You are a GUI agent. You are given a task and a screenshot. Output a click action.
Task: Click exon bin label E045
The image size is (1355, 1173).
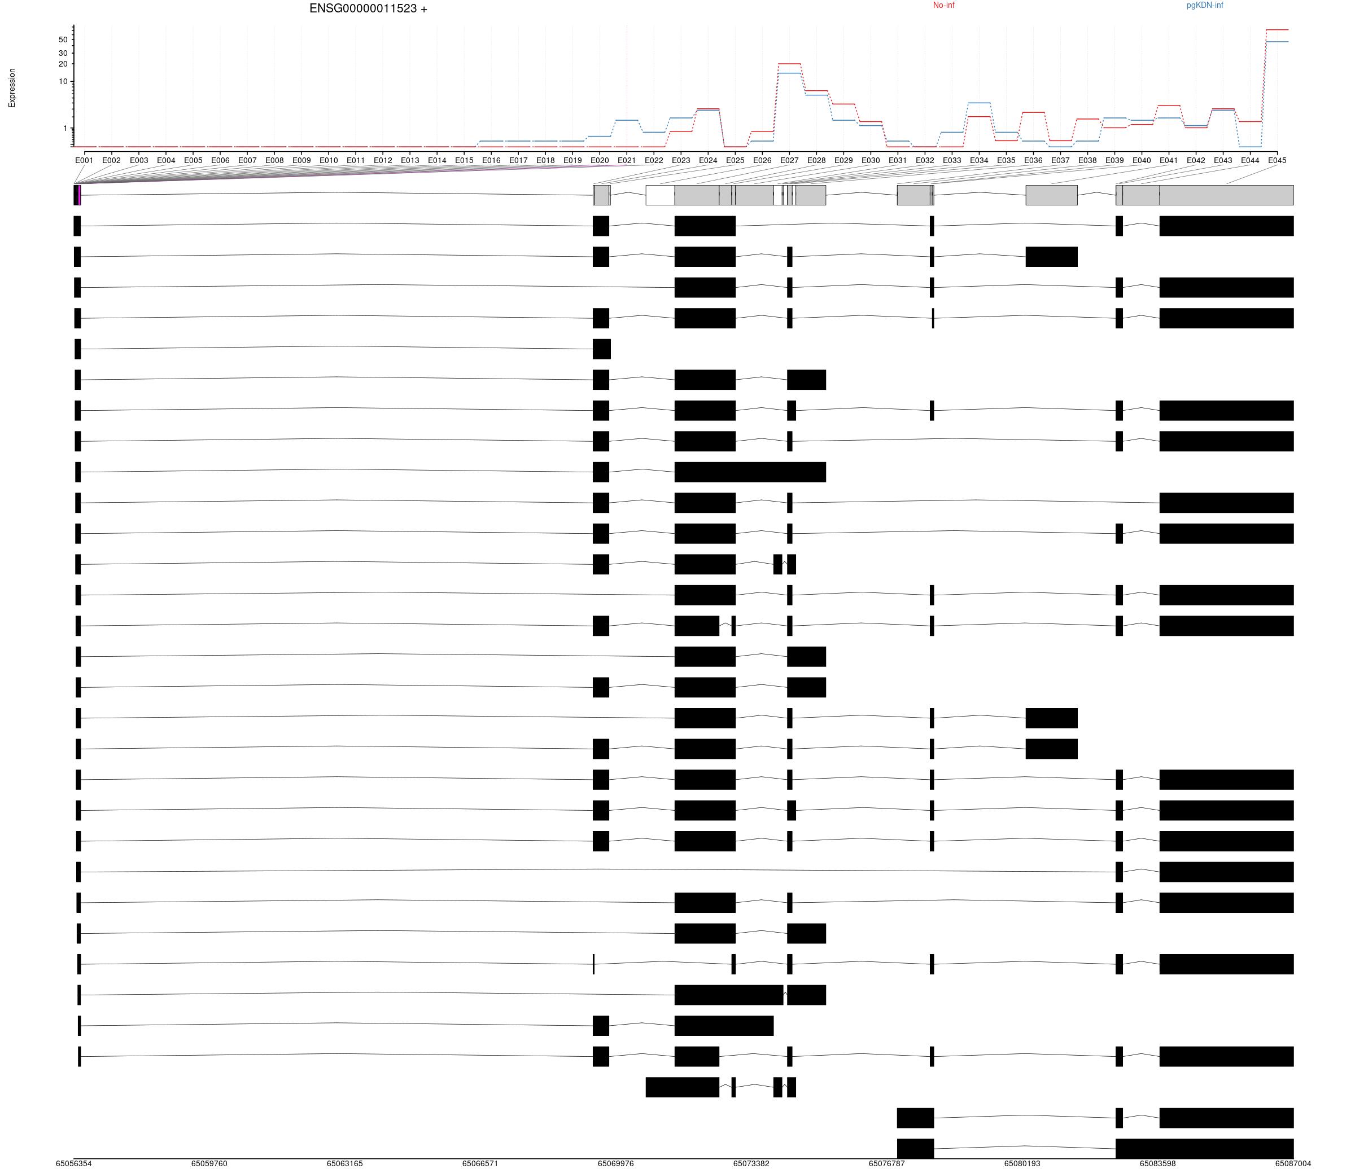(1277, 160)
